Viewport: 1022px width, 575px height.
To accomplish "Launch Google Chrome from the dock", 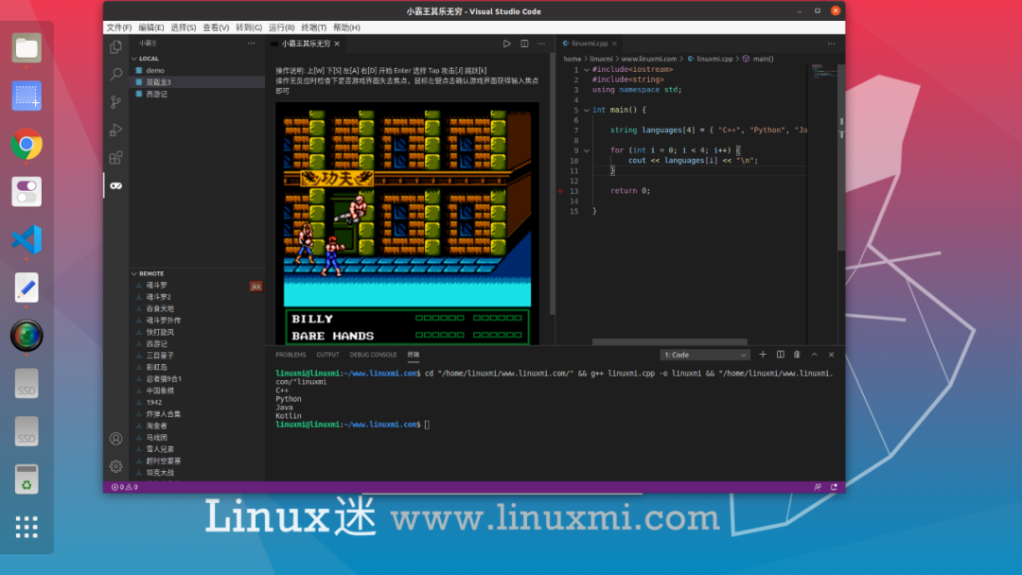I will click(x=26, y=144).
